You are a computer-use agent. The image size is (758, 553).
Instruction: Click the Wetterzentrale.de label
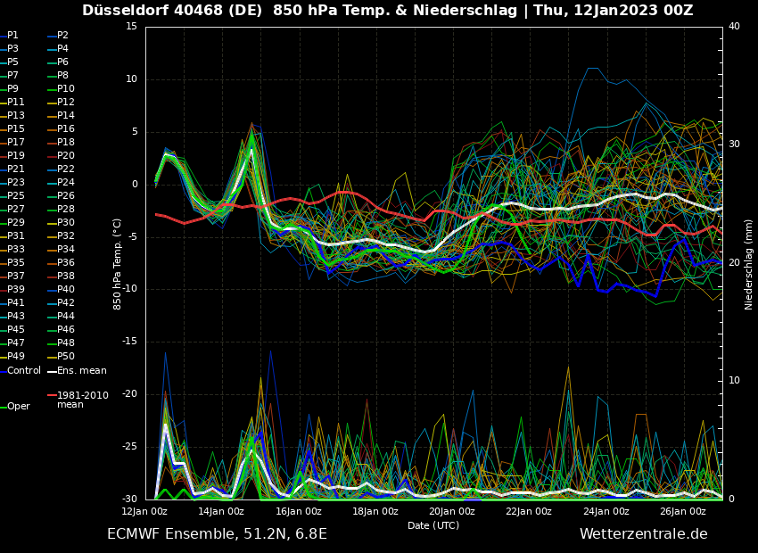pyautogui.click(x=643, y=534)
